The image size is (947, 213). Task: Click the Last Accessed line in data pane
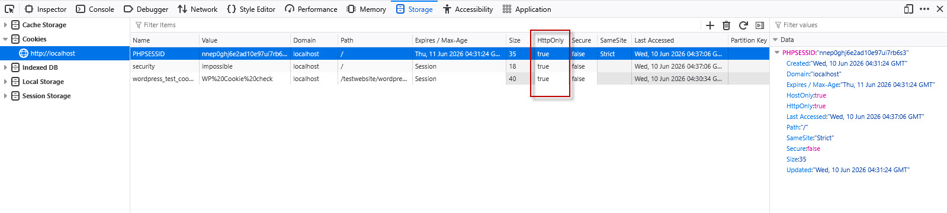pos(855,117)
